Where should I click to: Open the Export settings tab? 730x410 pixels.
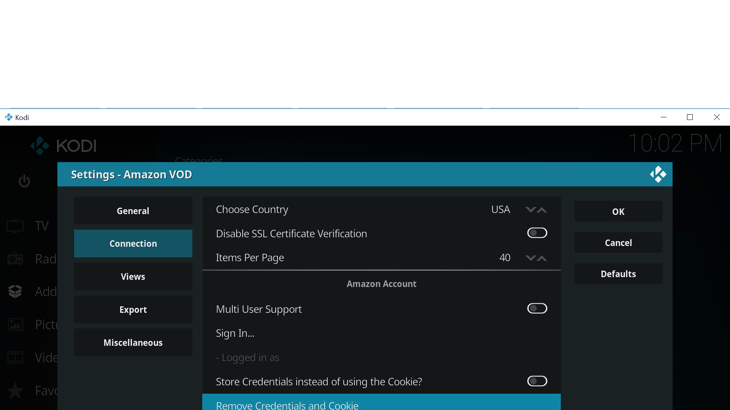click(x=133, y=309)
